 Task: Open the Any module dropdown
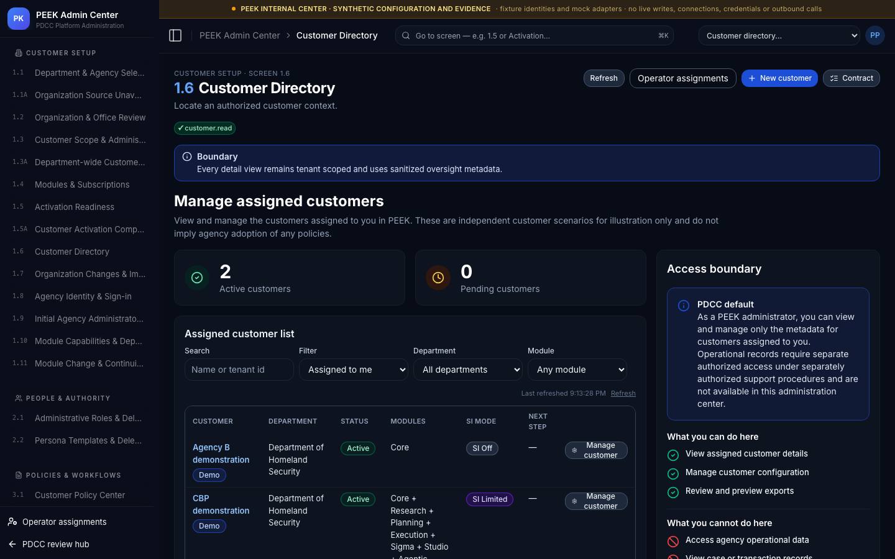pyautogui.click(x=577, y=370)
